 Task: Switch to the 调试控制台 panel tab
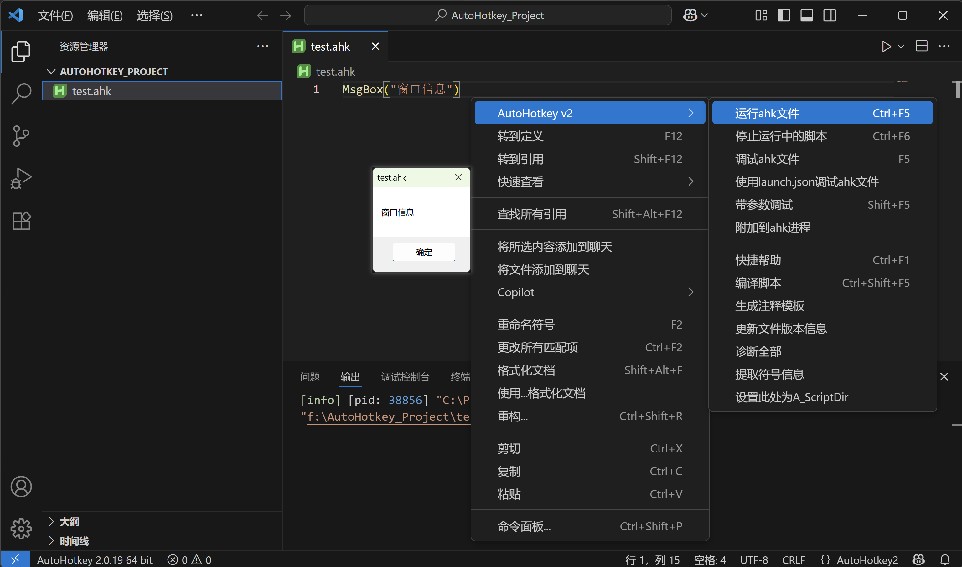[x=405, y=377]
